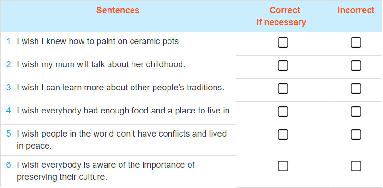The image size is (383, 188).
Task: Tick Correct for sentence 5 about living in peace
Action: pos(283,135)
